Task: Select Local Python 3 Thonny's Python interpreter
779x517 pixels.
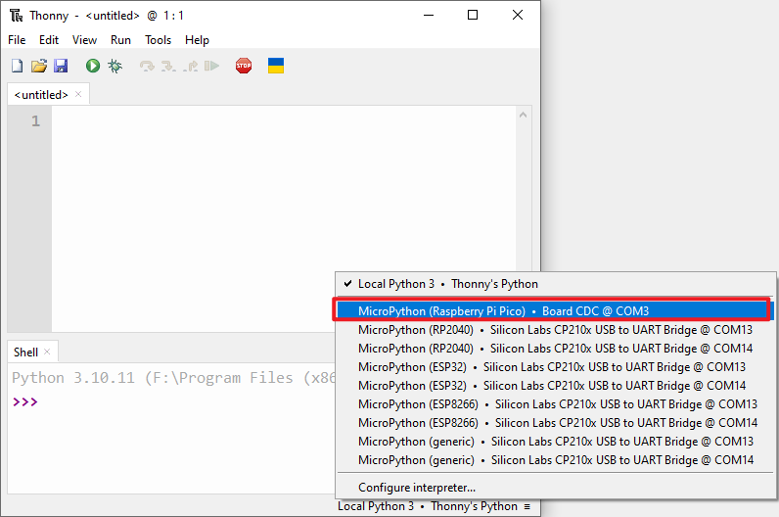Action: coord(556,284)
